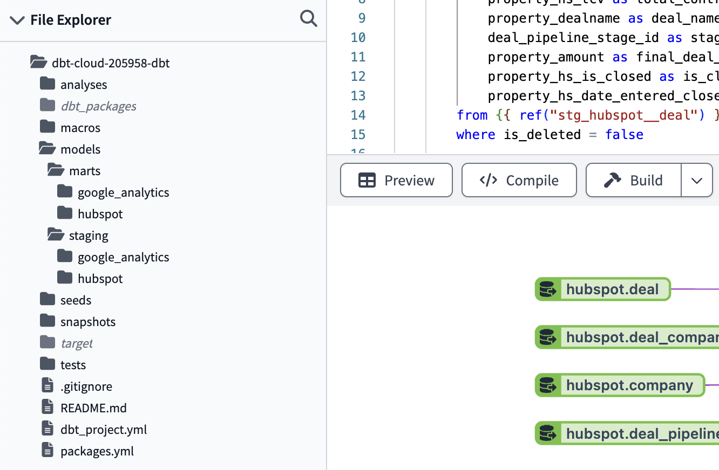Click line number 14 in the editor
This screenshot has height=470, width=719.
[x=358, y=115]
